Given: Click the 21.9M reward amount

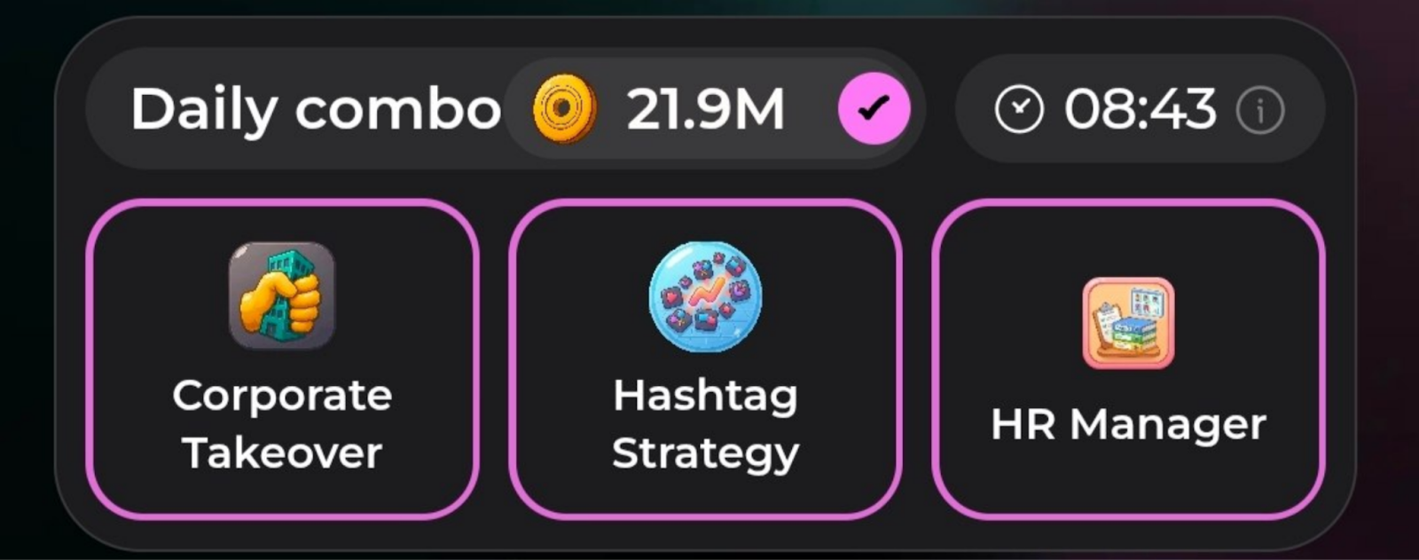Looking at the screenshot, I should click(x=705, y=109).
